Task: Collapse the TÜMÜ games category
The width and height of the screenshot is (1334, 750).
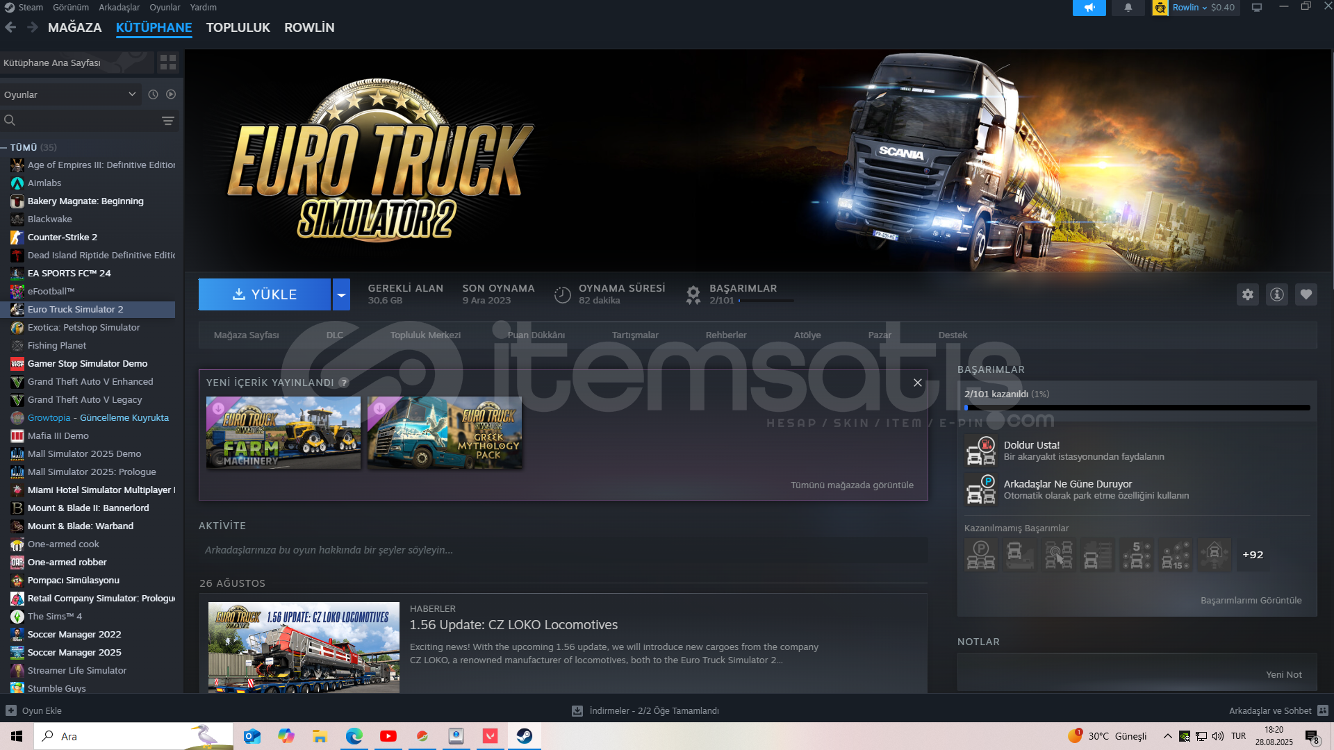Action: coord(4,147)
